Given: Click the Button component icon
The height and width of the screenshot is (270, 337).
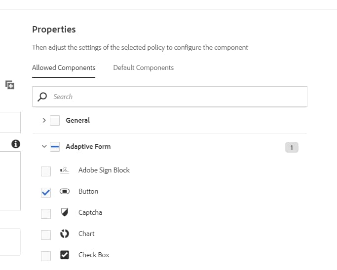Looking at the screenshot, I should [65, 192].
